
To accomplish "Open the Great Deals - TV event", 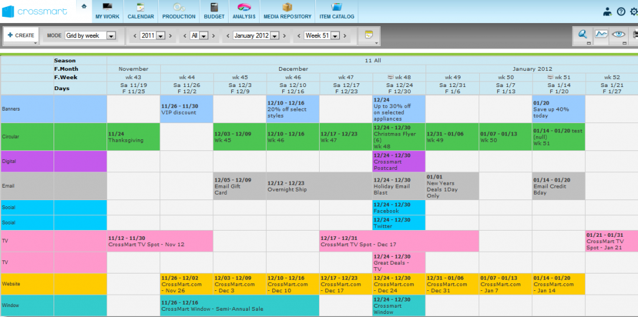I will pos(399,262).
